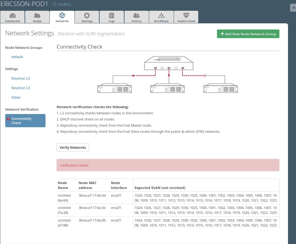296x244 pixels.
Task: Click the right server in the diagram
Action: (x=221, y=88)
